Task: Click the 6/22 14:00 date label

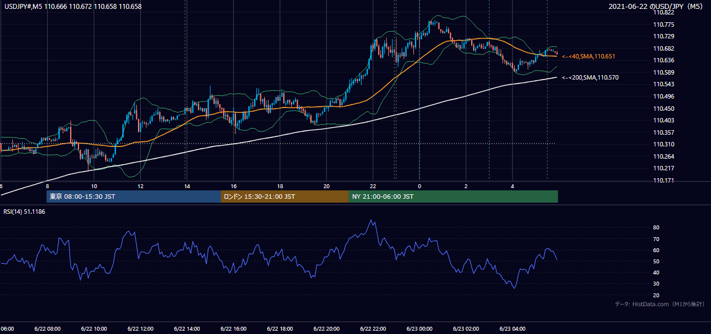Action: click(187, 329)
